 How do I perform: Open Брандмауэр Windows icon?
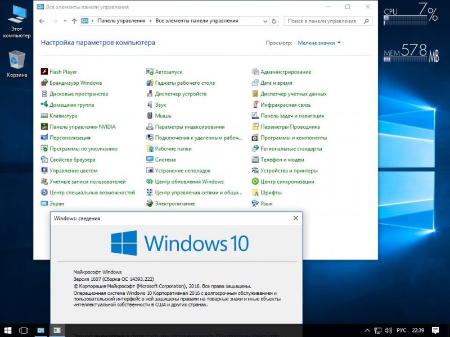pos(44,83)
